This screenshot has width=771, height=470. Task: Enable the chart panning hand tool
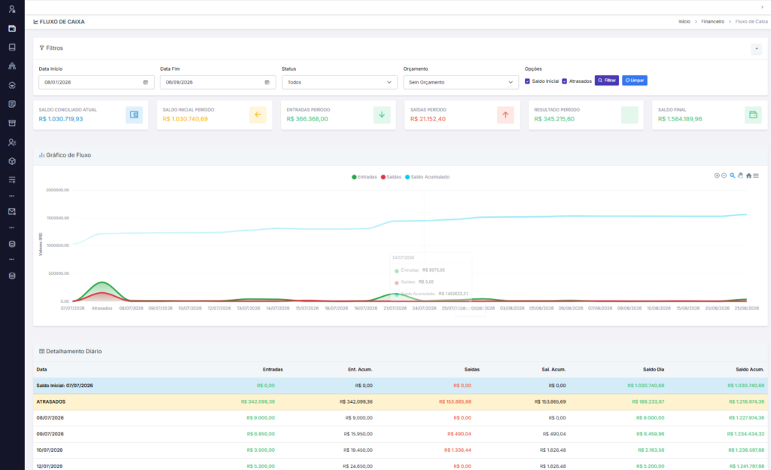coord(740,175)
